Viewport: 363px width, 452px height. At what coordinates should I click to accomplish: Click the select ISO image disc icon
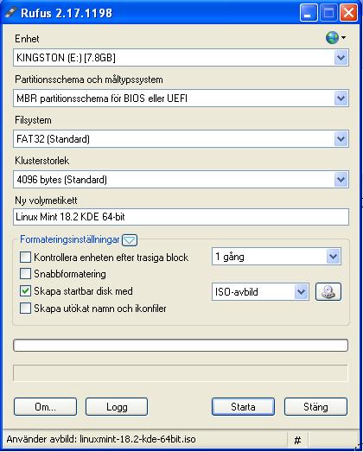pyautogui.click(x=328, y=292)
